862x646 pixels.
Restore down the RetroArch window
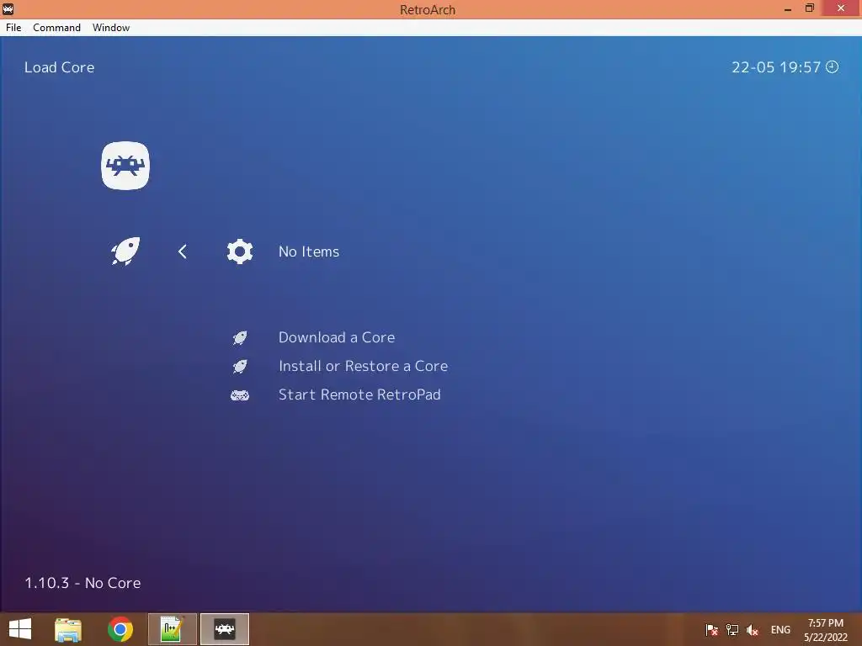pos(809,8)
